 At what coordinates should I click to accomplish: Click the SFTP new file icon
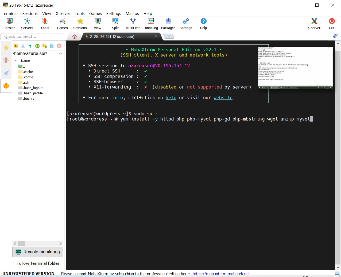coord(52,46)
